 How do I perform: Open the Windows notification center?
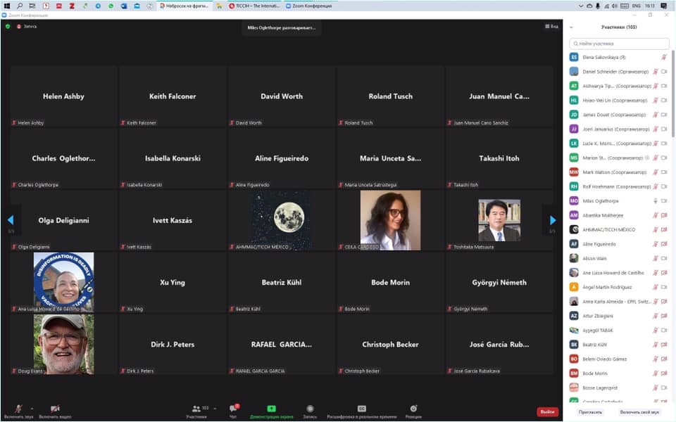[x=664, y=6]
